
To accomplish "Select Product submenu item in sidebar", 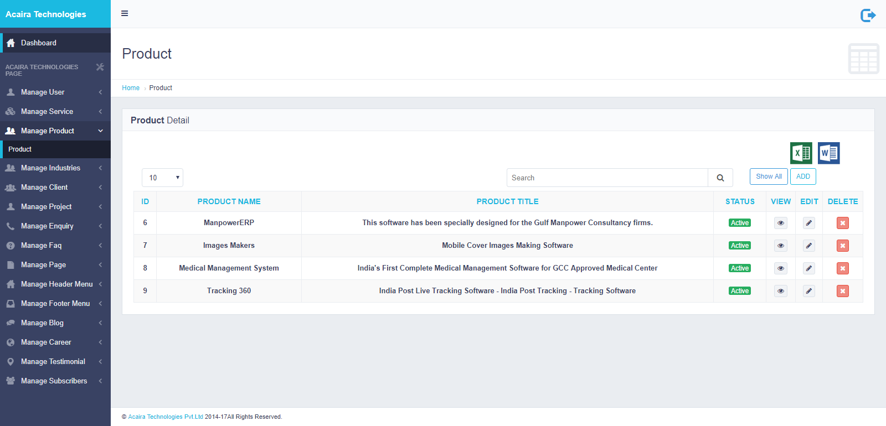I will 20,149.
